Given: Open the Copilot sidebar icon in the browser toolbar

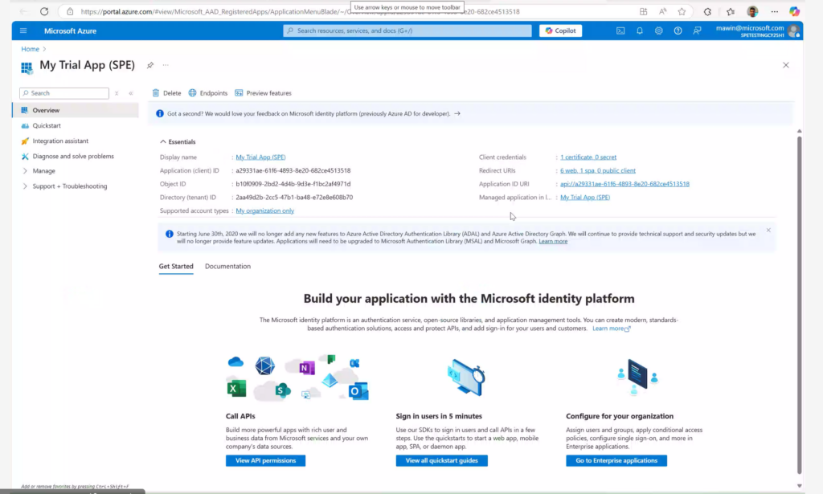Looking at the screenshot, I should (795, 11).
